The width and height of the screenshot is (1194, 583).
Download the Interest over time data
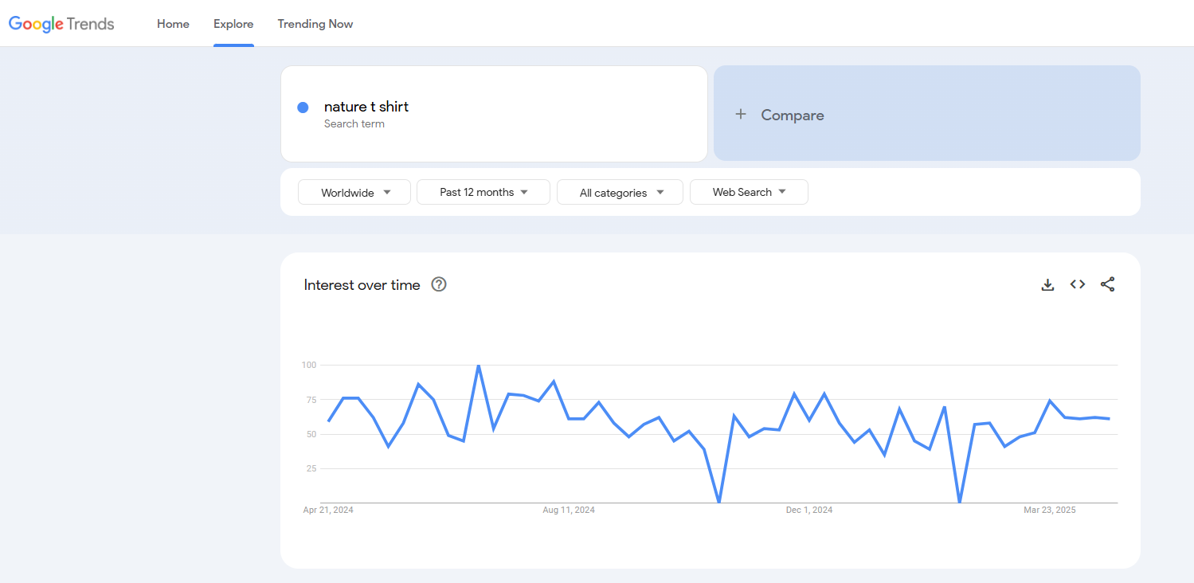[x=1047, y=284]
